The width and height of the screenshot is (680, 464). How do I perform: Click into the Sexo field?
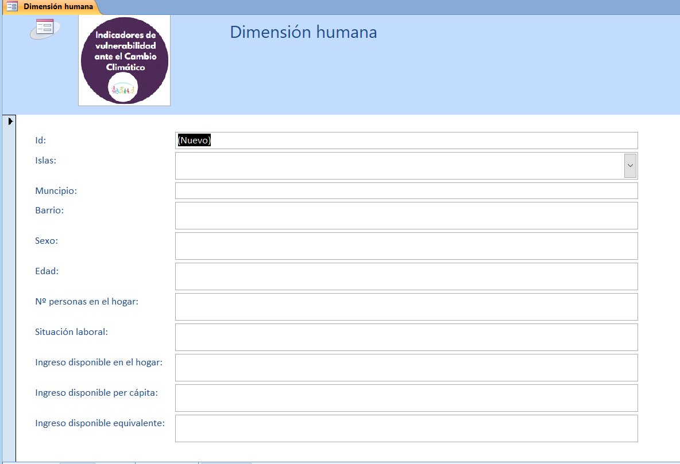pos(406,246)
